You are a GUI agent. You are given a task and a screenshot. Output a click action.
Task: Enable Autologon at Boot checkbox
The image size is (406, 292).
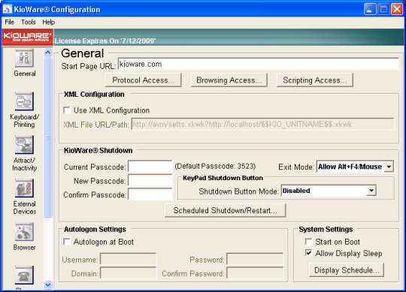pyautogui.click(x=67, y=242)
